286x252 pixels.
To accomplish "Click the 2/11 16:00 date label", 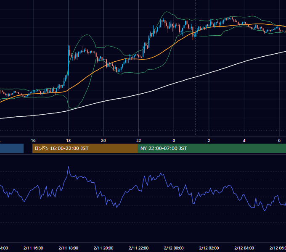I will tap(33, 248).
